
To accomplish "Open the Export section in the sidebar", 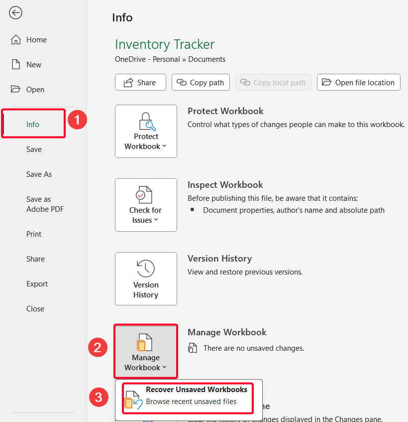I will (x=37, y=283).
